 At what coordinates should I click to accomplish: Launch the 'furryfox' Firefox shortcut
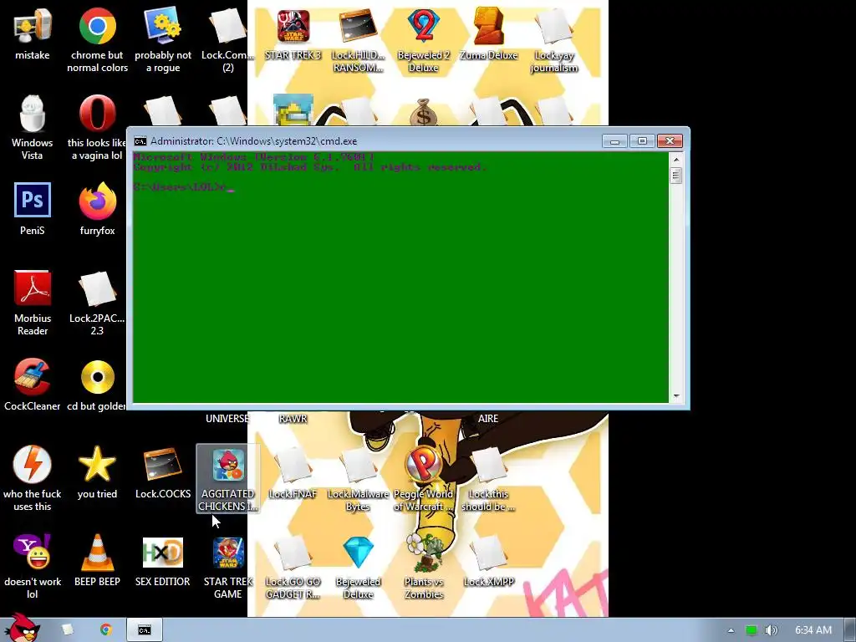pyautogui.click(x=97, y=201)
